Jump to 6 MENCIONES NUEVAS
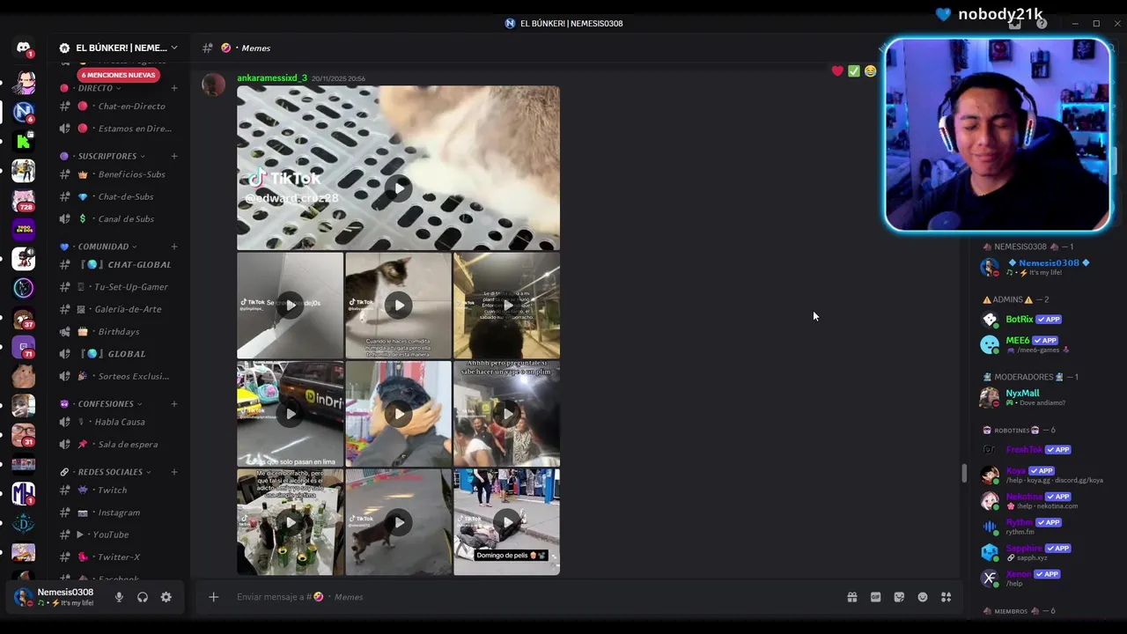Viewport: 1127px width, 634px height. pos(118,75)
